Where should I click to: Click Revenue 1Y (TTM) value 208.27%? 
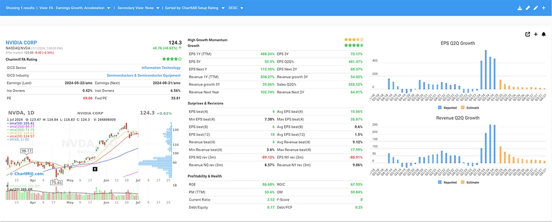tap(267, 77)
